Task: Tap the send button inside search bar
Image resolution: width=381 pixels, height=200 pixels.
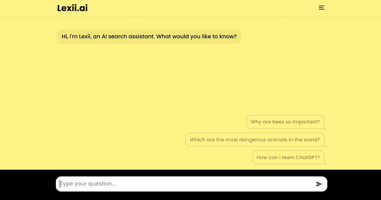Action: [319, 184]
